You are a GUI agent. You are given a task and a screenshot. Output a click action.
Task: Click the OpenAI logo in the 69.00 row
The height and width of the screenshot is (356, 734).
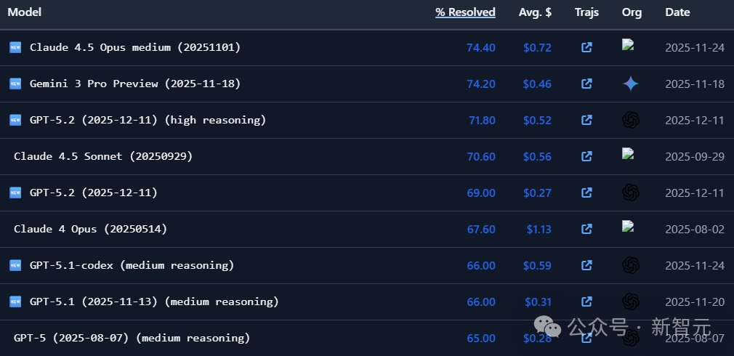631,193
